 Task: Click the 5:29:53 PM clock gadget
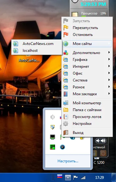point(93,4)
